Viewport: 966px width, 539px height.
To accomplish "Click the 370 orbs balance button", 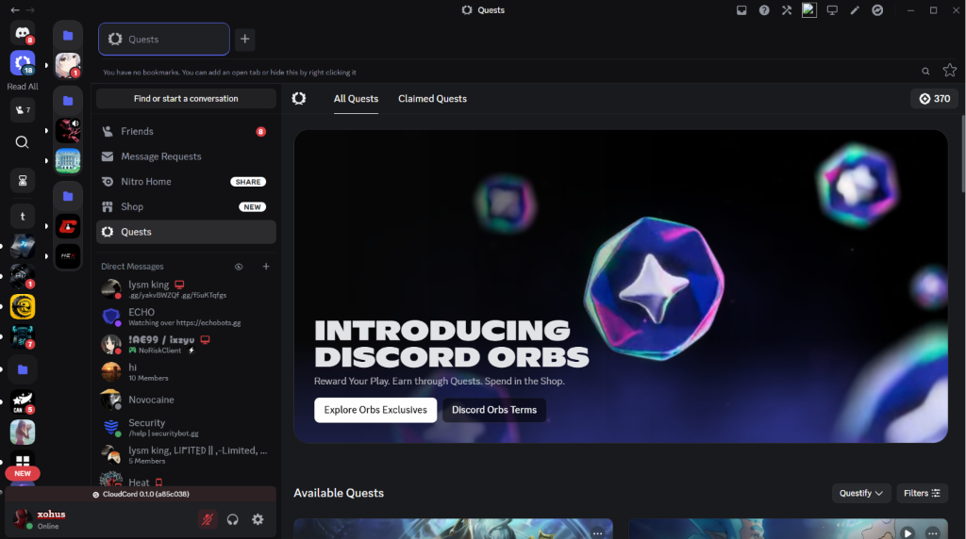I will (935, 98).
